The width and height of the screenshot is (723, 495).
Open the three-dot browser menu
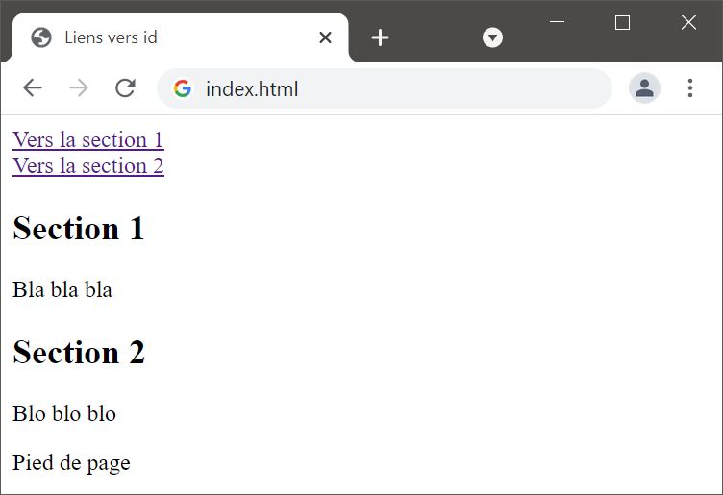click(689, 87)
